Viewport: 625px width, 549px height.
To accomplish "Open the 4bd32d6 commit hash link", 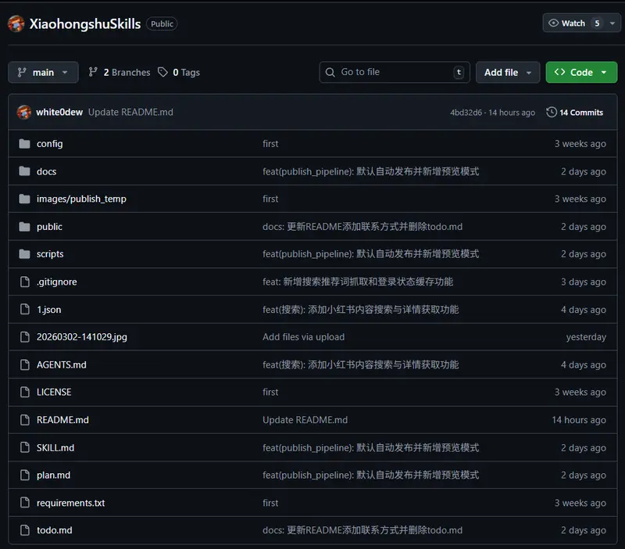I will click(x=466, y=113).
